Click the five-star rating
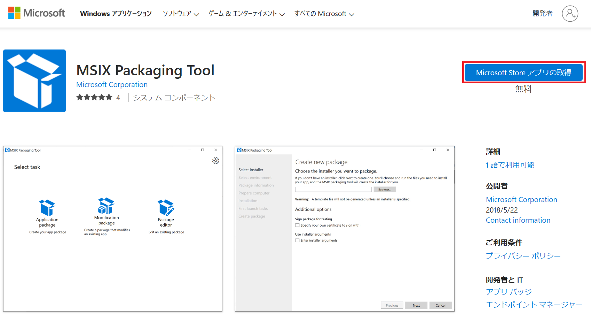Screen dimensions: 591x314 pos(94,97)
